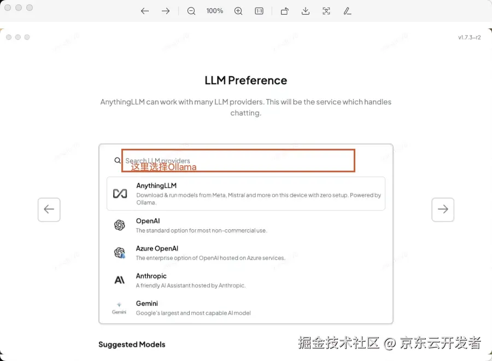Click the AnythingLLM logo icon
This screenshot has width=492, height=361.
120,194
